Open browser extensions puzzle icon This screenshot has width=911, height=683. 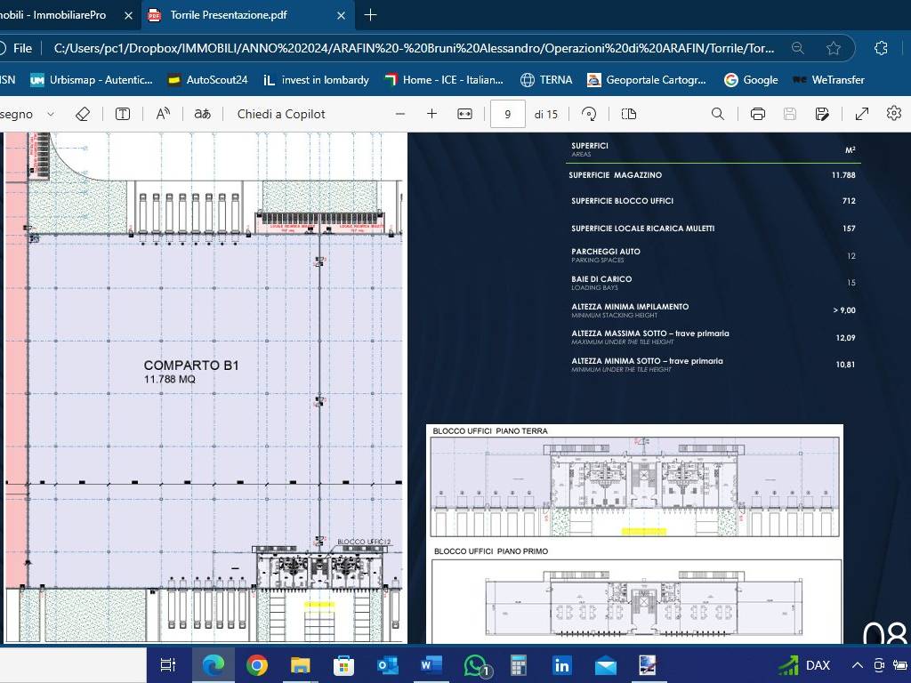[881, 48]
